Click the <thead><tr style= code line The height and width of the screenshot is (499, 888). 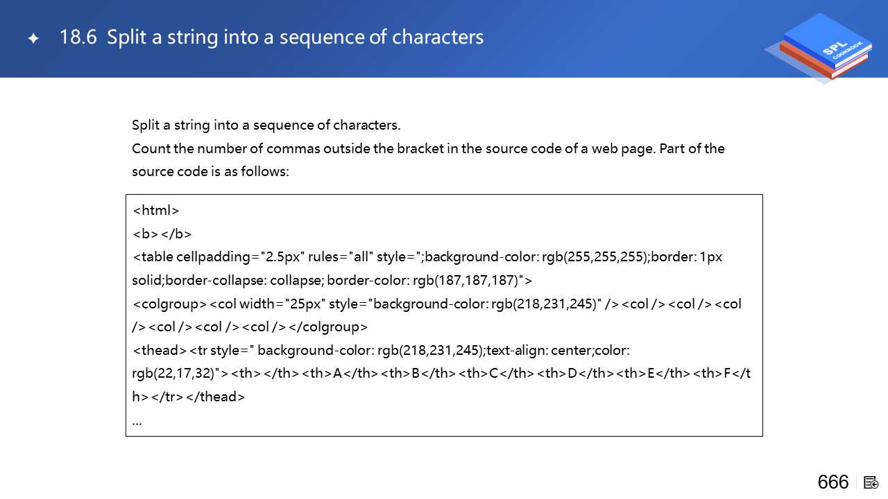coord(381,351)
